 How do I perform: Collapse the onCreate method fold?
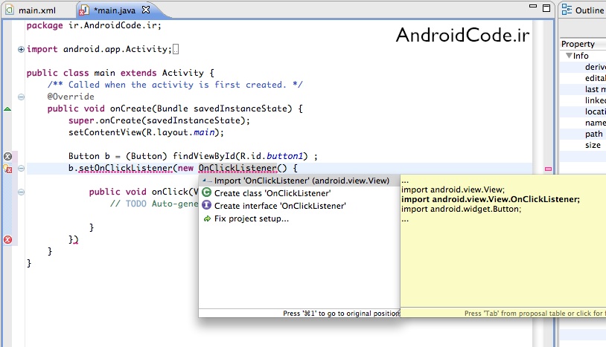(x=21, y=109)
